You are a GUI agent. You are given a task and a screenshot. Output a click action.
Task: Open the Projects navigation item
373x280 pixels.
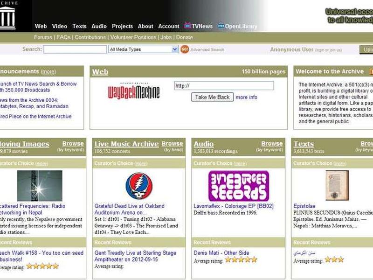coord(122,26)
